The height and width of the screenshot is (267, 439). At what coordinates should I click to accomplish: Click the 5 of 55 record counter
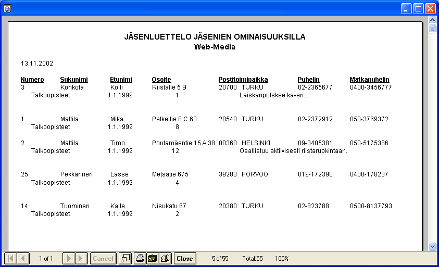pyautogui.click(x=220, y=258)
